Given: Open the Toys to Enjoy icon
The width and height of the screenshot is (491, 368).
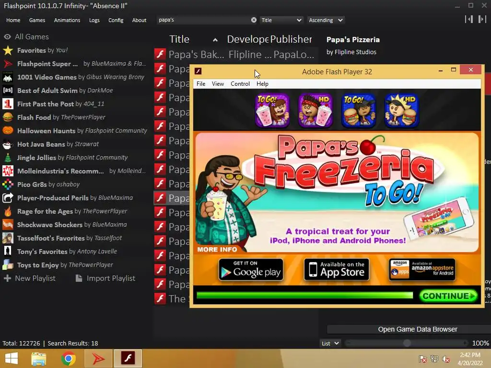Looking at the screenshot, I should coord(8,265).
